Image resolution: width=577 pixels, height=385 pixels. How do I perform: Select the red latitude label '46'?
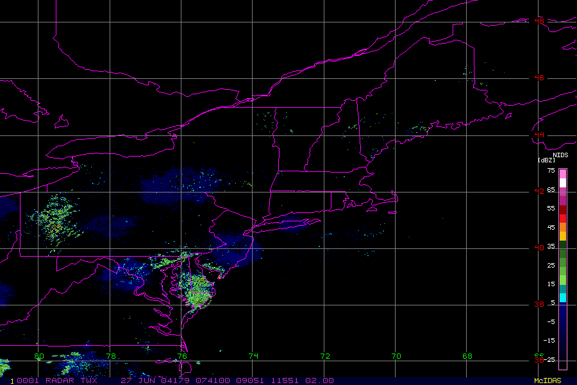[x=539, y=78]
